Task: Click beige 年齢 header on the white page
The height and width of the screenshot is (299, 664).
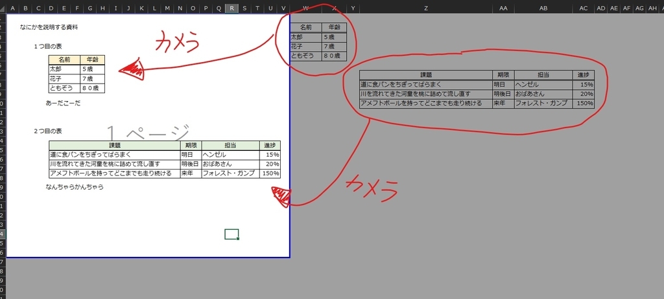Action: [92, 60]
